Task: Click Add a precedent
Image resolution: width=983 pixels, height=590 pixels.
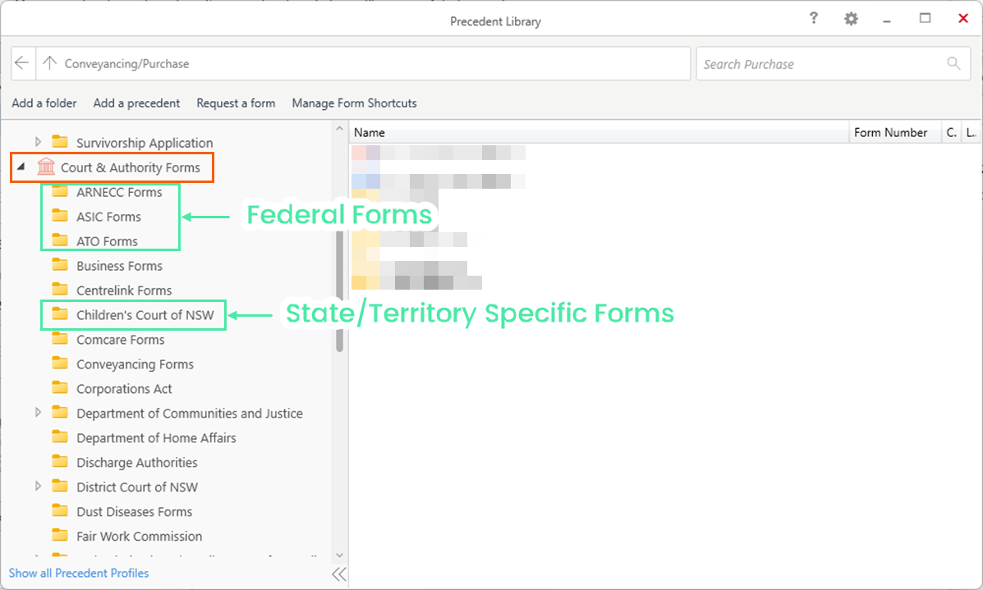Action: (x=136, y=103)
